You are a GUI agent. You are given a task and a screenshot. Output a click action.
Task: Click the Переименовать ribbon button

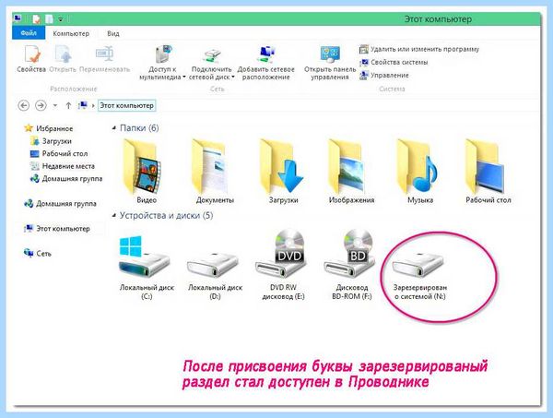105,59
